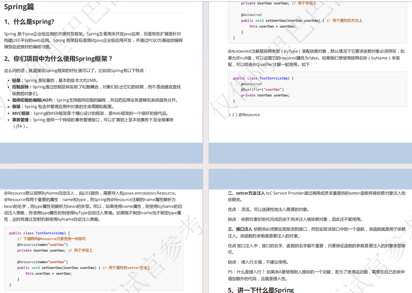Image resolution: width=412 pixels, height=293 pixels.
Task: Click the "Spring篇" chapter heading
Action: [x=19, y=6]
